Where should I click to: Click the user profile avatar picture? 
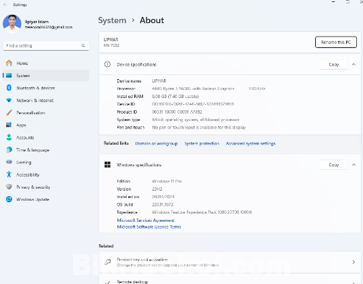(11, 24)
